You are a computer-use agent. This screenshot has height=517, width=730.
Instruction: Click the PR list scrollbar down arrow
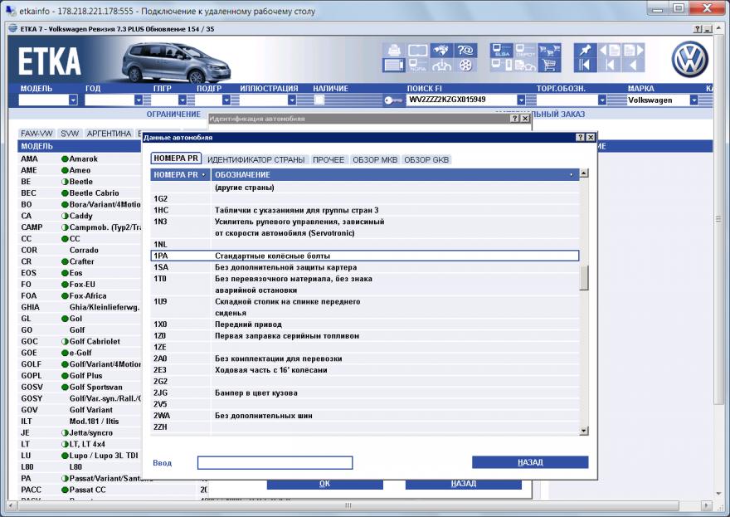click(x=584, y=432)
